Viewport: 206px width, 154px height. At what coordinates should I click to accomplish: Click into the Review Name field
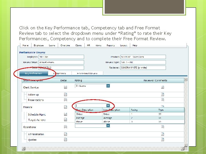(61, 62)
